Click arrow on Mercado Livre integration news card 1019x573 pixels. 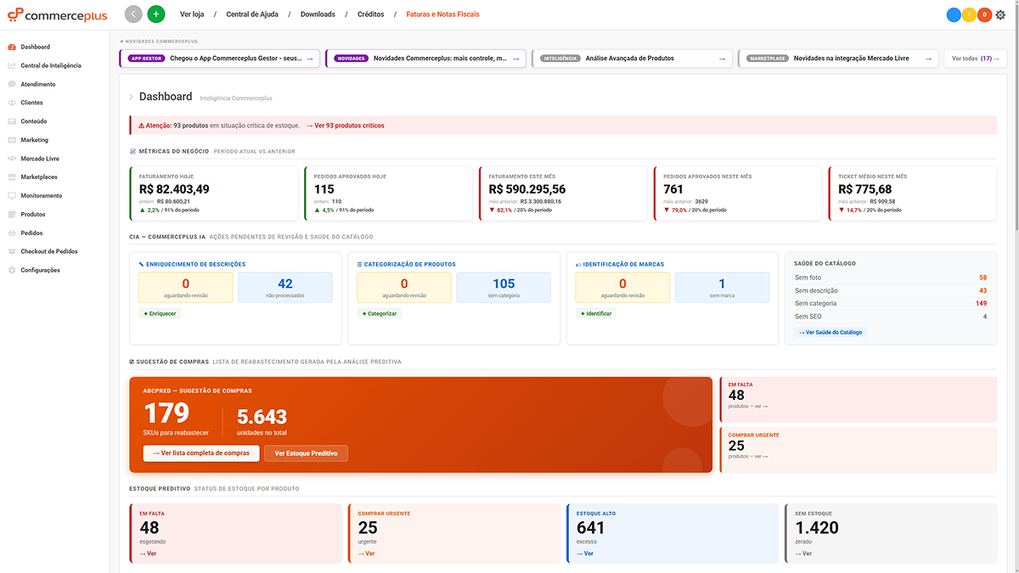928,59
